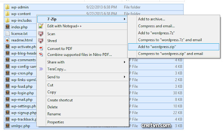
Task: Expand the Send to submenu arrow
Action: 124,77
